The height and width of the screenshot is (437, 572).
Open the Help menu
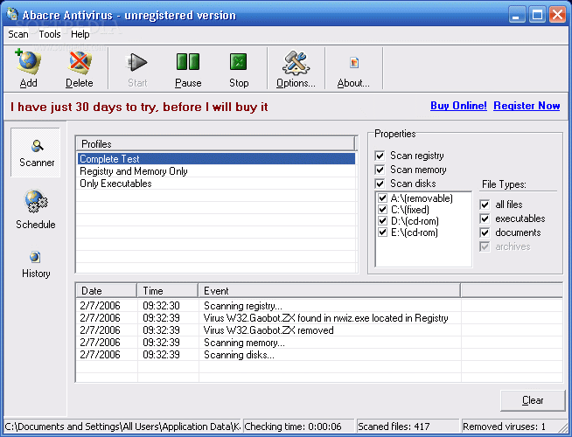pyautogui.click(x=80, y=34)
